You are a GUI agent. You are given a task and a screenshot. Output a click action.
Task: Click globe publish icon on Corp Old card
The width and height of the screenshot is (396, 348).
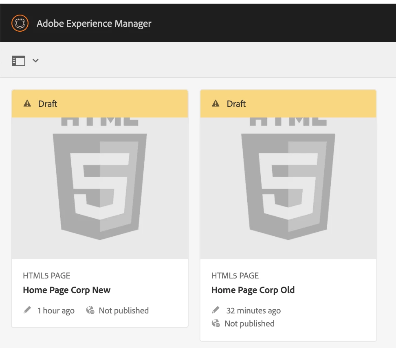(x=216, y=324)
